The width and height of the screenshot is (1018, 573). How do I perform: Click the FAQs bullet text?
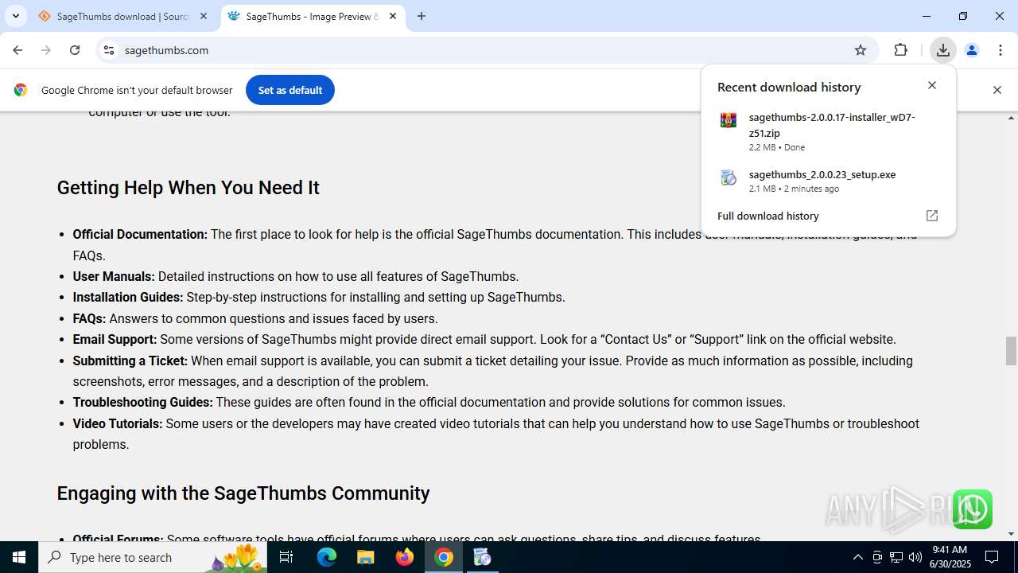tap(255, 318)
